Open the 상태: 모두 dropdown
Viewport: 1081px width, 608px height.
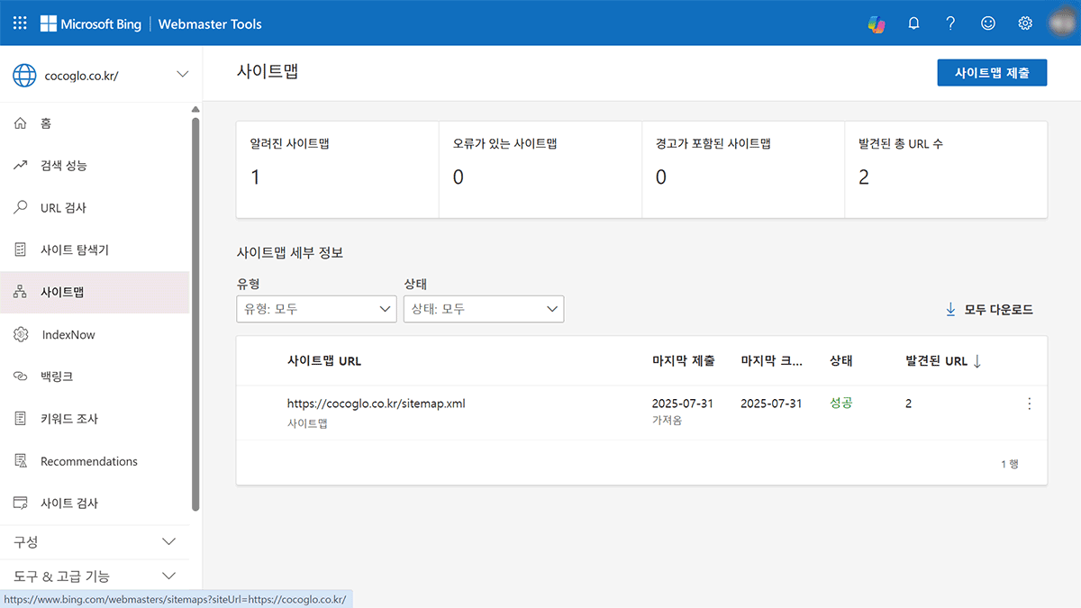(484, 309)
